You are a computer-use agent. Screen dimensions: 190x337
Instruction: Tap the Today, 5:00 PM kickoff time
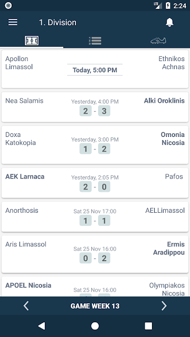[x=95, y=70]
